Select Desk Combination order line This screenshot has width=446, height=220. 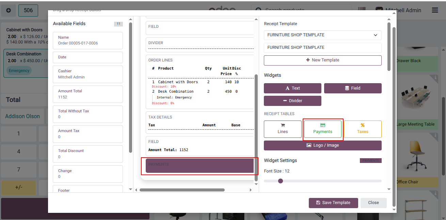[26, 63]
